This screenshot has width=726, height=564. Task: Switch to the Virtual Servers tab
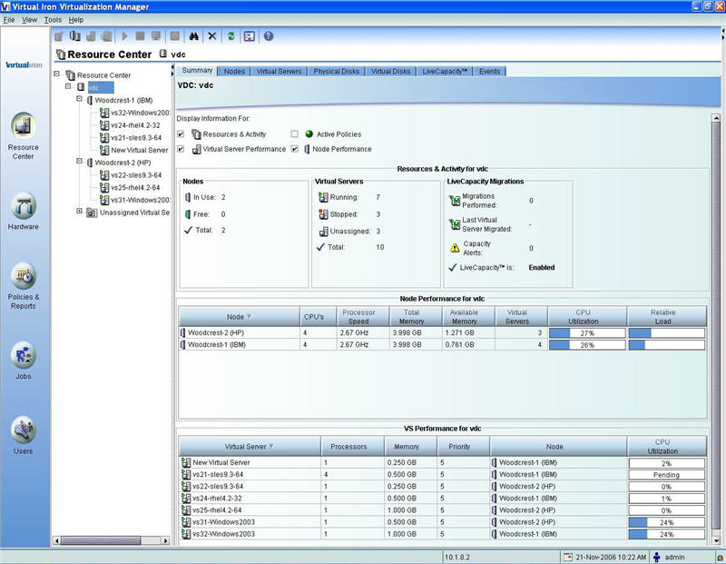click(279, 72)
